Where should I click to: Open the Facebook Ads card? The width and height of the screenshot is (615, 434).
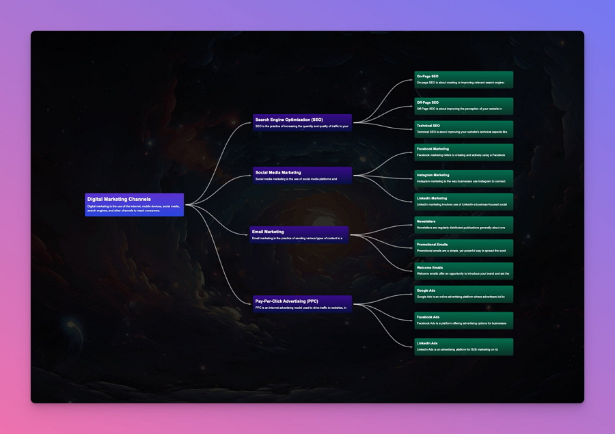(463, 321)
